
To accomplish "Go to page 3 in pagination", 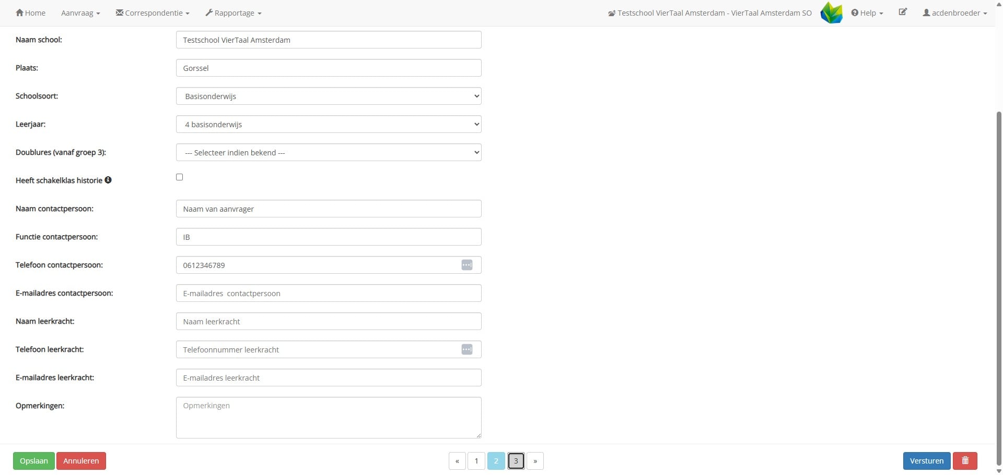I will click(x=516, y=461).
